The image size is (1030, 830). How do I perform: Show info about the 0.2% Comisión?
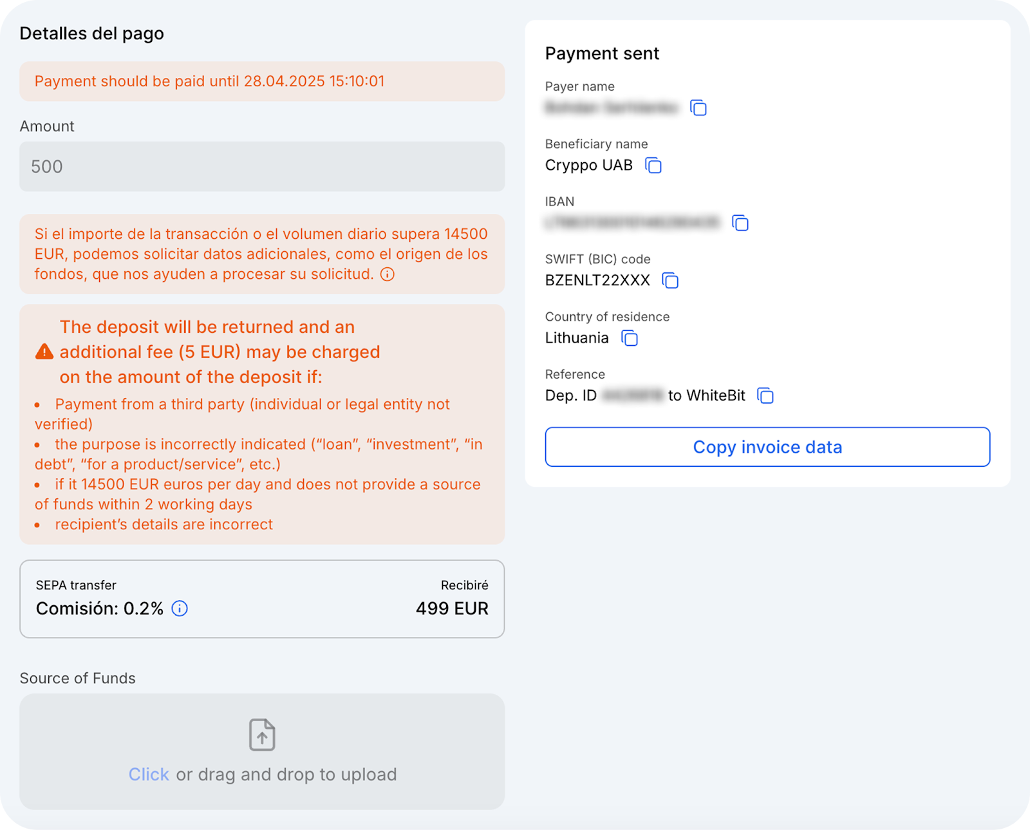[180, 608]
